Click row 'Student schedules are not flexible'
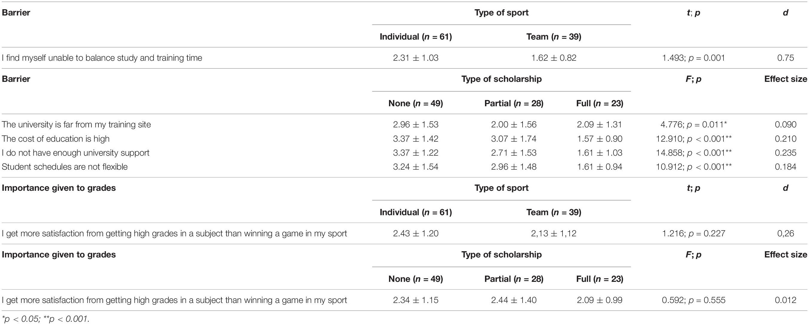This screenshot has height=325, width=809. coord(404,167)
